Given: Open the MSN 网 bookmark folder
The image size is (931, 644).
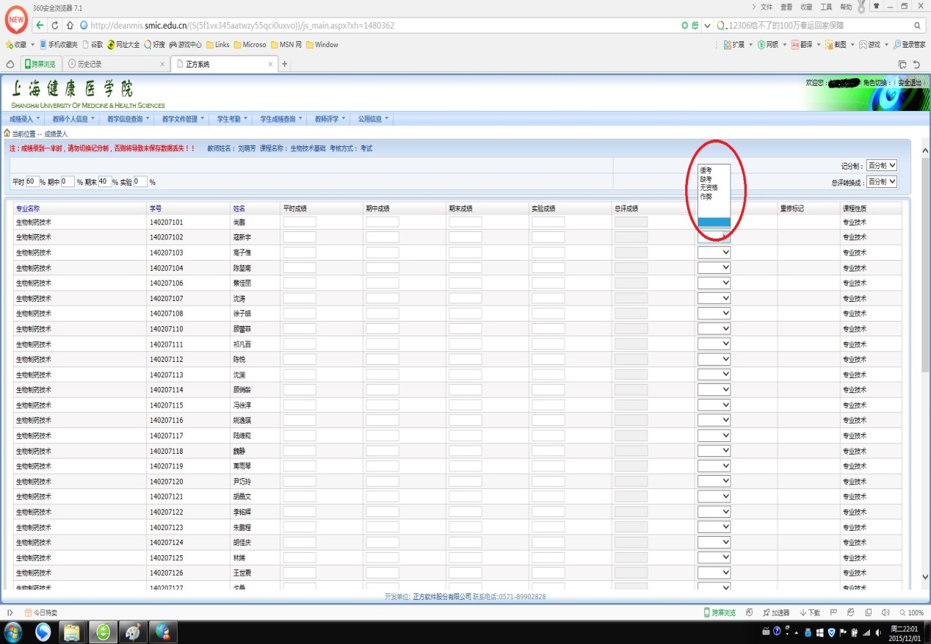Looking at the screenshot, I should click(x=286, y=45).
